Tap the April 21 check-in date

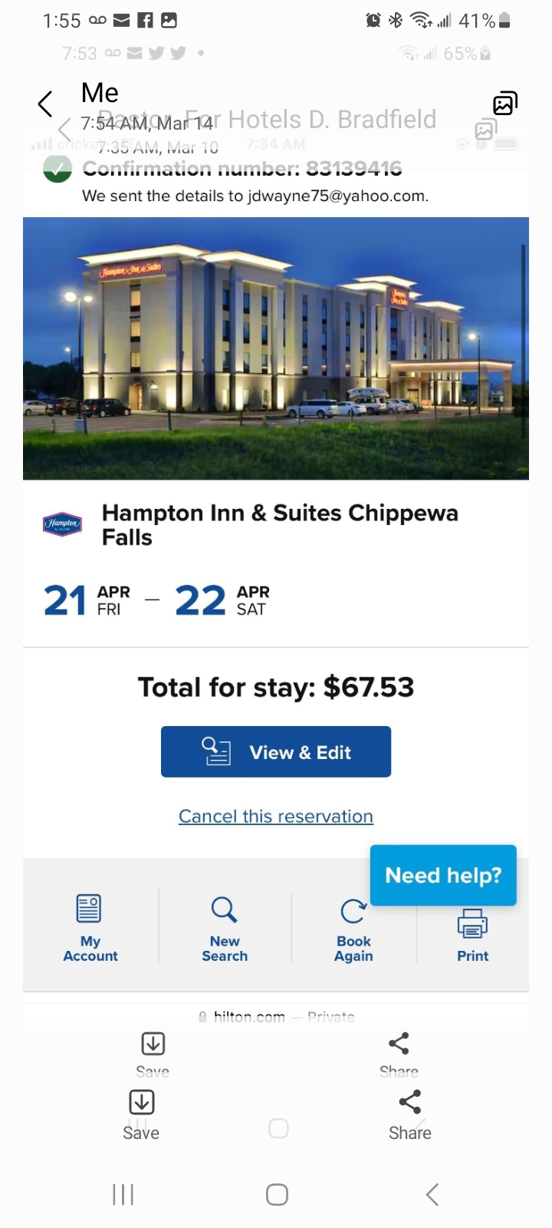click(x=87, y=600)
